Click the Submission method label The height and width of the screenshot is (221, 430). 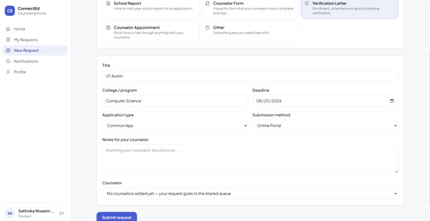[271, 115]
